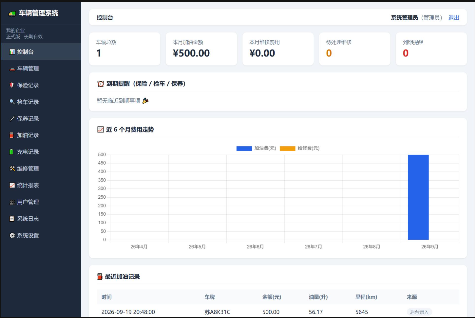Viewport: 475px width, 318px height.
Task: Click the 控制台 chart icon in sidebar
Action: coord(12,52)
